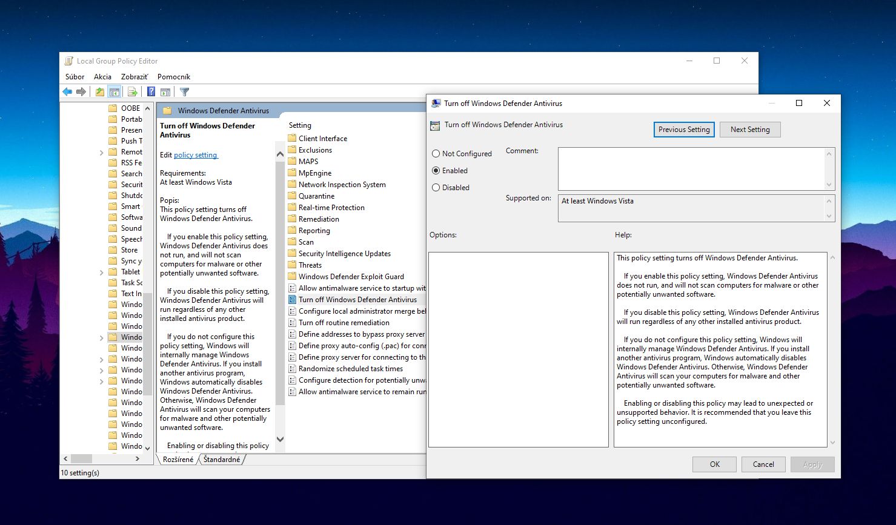Click the Up one level folder icon
This screenshot has height=525, width=896.
click(x=100, y=92)
